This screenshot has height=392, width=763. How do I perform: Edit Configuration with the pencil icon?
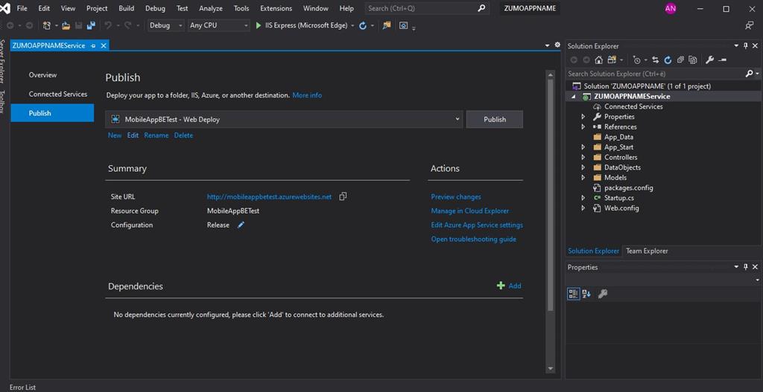(x=241, y=225)
